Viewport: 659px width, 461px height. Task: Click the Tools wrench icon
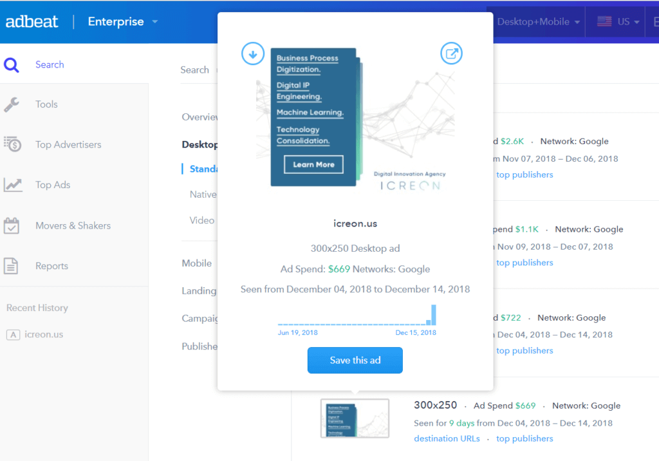click(12, 104)
